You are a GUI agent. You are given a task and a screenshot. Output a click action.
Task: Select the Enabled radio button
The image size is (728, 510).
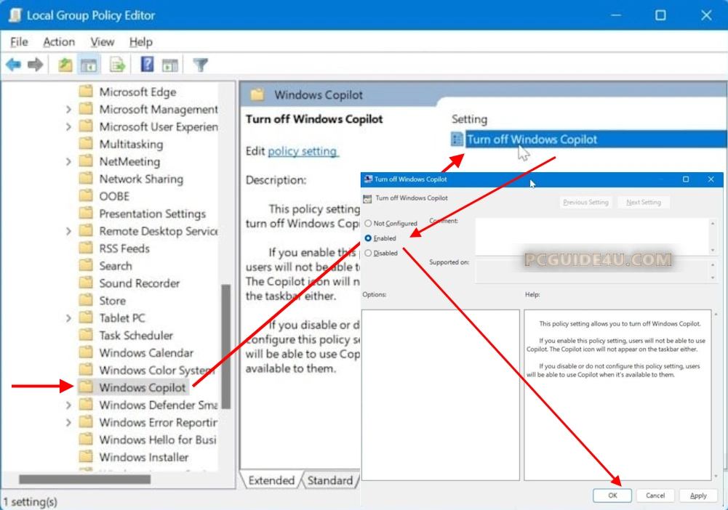[368, 238]
